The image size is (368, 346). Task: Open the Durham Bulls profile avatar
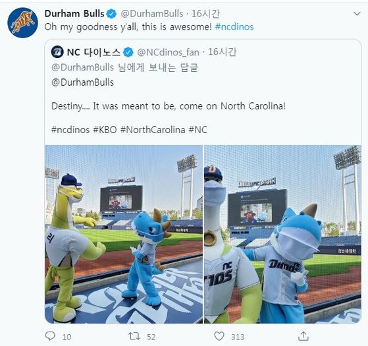[22, 23]
